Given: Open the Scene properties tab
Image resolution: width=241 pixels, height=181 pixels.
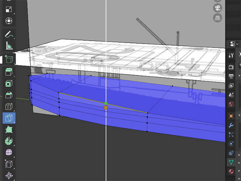Looking at the screenshot, I should coord(231,95).
